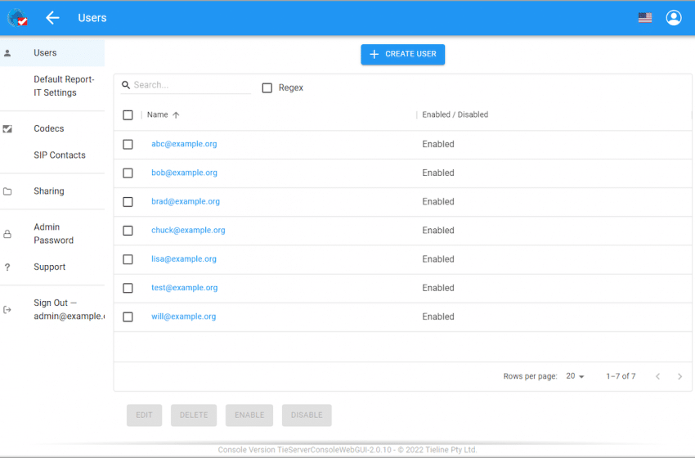Click the US flag language icon
Image resolution: width=695 pixels, height=458 pixels.
[x=645, y=18]
